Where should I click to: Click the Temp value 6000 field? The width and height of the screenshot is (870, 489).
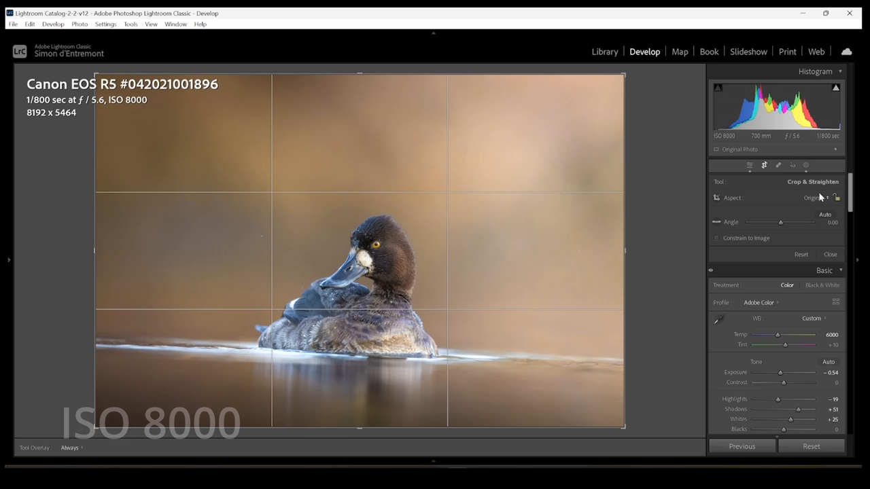pos(832,335)
